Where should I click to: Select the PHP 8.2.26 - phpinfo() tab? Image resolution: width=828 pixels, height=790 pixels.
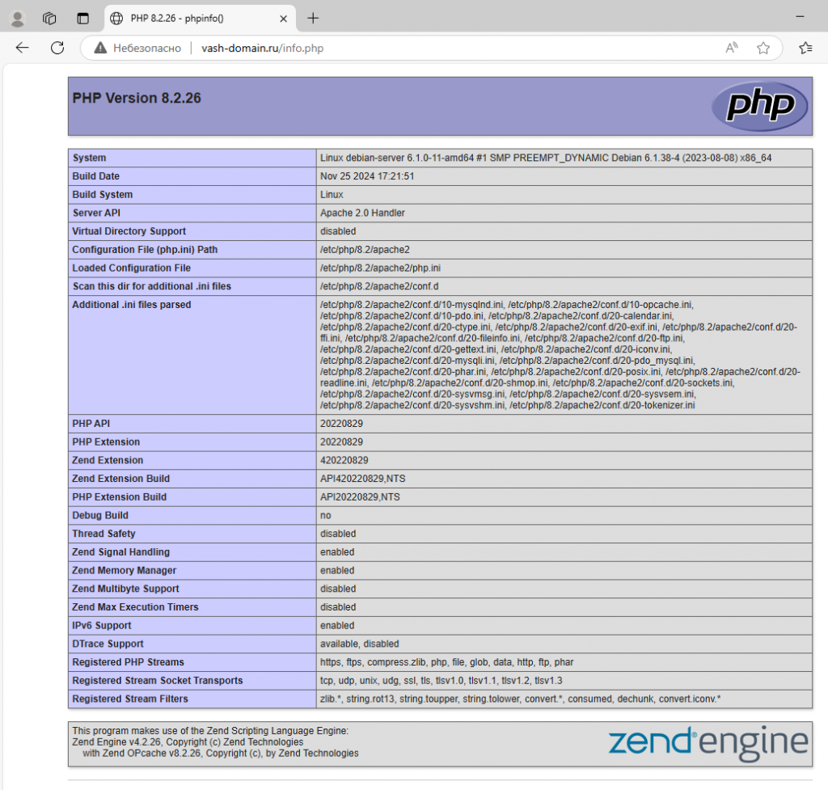200,19
